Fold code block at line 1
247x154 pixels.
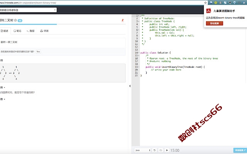click(x=139, y=15)
